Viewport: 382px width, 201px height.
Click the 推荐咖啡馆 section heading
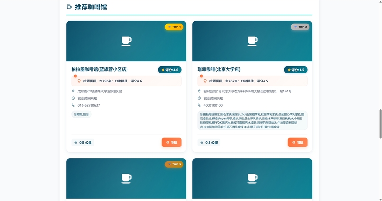click(91, 7)
